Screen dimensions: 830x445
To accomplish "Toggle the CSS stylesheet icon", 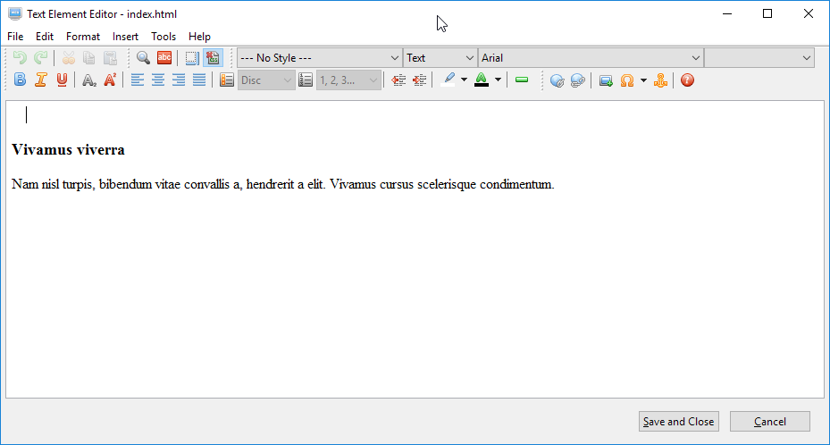I will [213, 58].
